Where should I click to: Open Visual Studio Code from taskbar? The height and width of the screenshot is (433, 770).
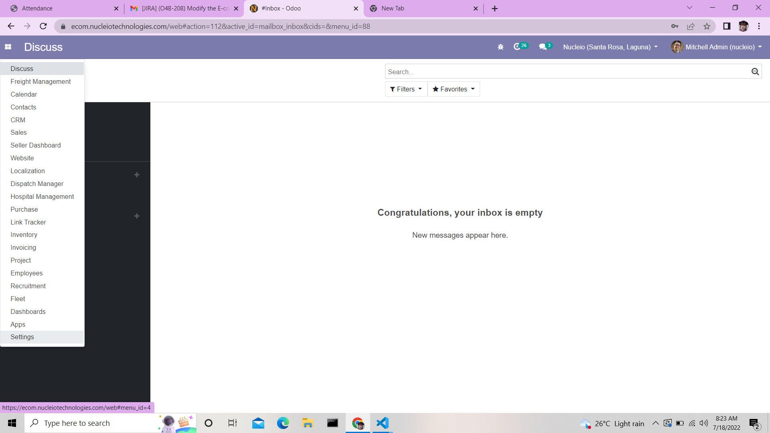pyautogui.click(x=383, y=423)
